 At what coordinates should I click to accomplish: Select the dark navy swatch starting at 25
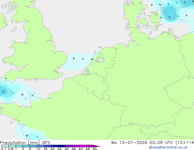(62, 146)
